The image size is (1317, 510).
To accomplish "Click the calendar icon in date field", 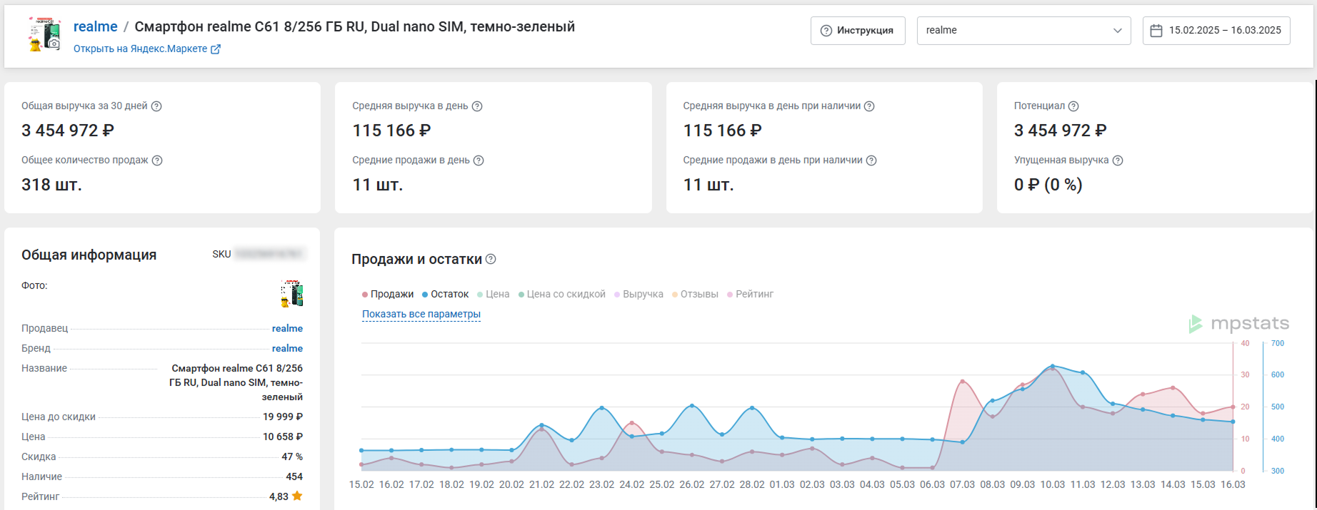I will 1156,31.
